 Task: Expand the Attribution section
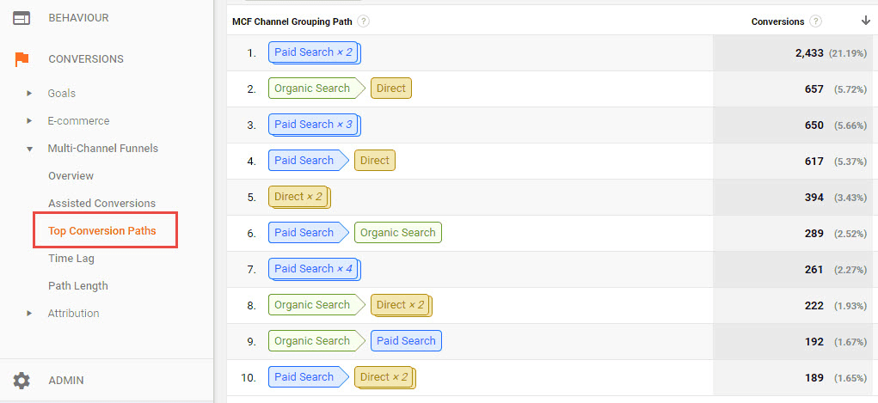30,314
